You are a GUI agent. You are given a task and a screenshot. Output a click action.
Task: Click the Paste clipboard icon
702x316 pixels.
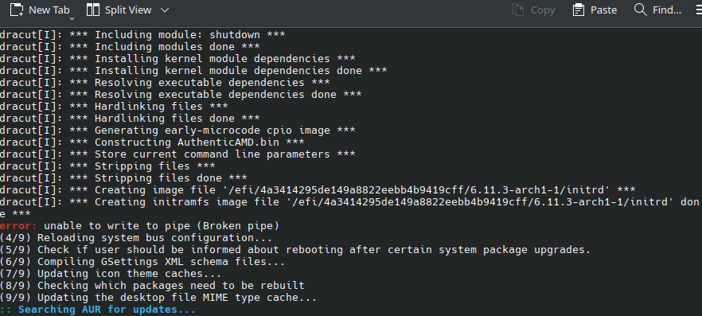579,10
